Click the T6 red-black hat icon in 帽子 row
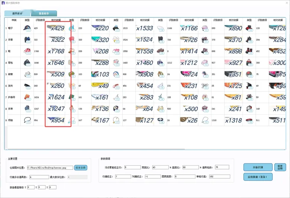 click(x=249, y=28)
